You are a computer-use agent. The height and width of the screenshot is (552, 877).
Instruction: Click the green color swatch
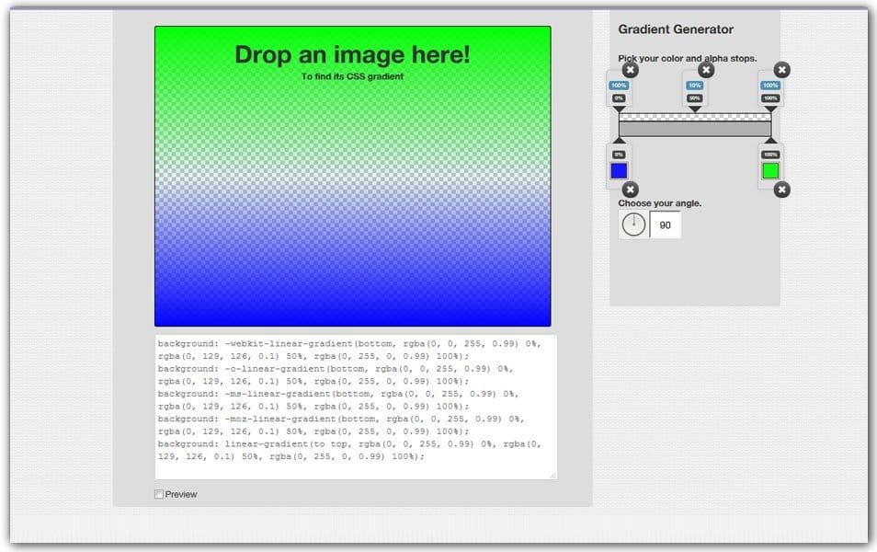(770, 170)
